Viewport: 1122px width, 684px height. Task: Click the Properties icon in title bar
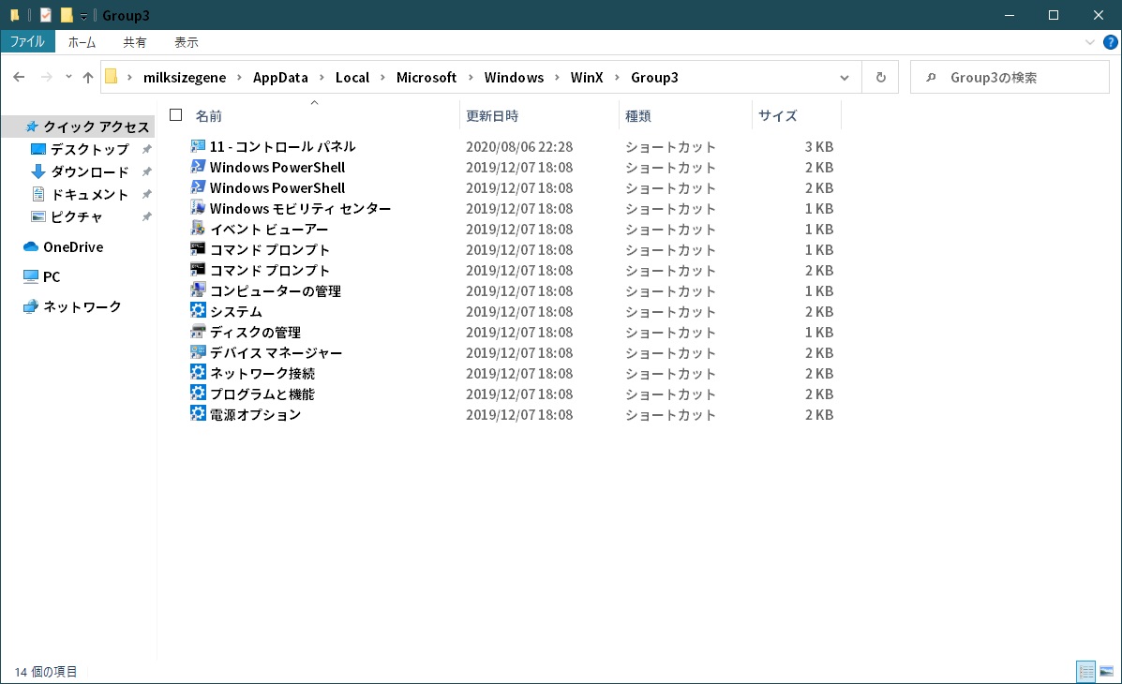[46, 15]
